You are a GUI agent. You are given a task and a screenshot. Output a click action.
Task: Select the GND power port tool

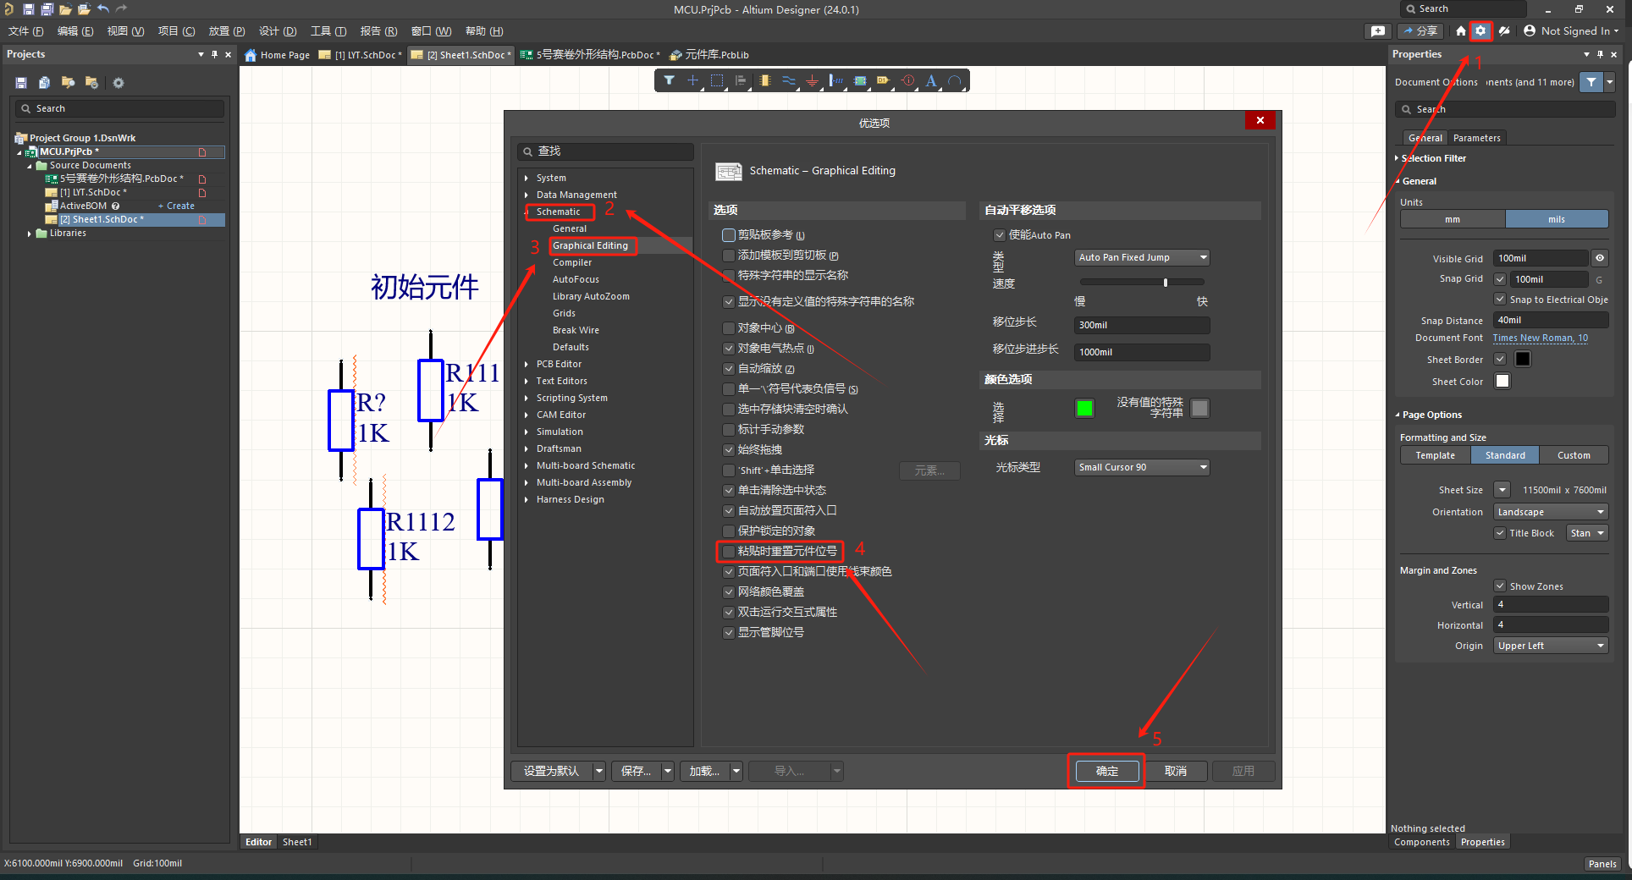point(813,80)
